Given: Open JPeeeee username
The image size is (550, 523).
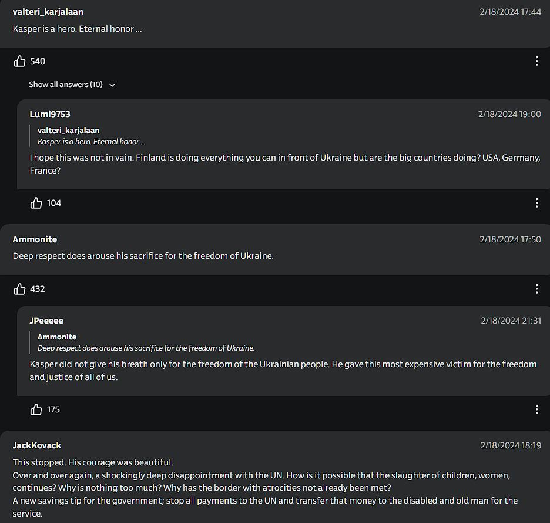Looking at the screenshot, I should (46, 321).
